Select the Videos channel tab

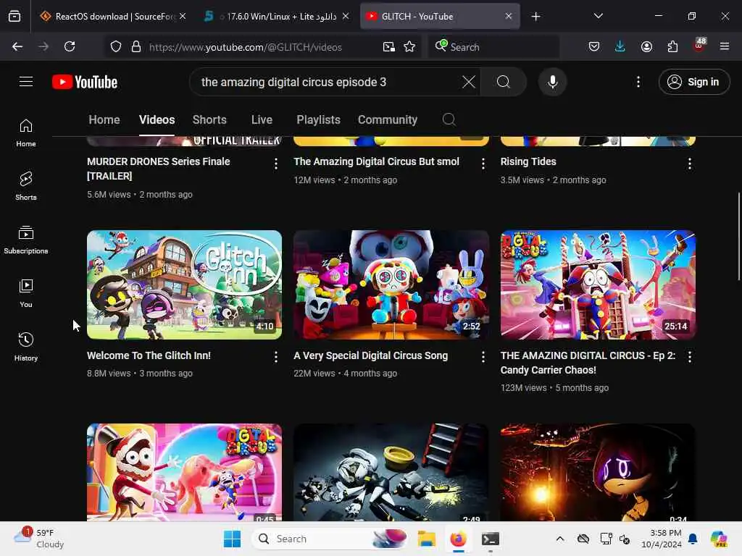(x=157, y=119)
